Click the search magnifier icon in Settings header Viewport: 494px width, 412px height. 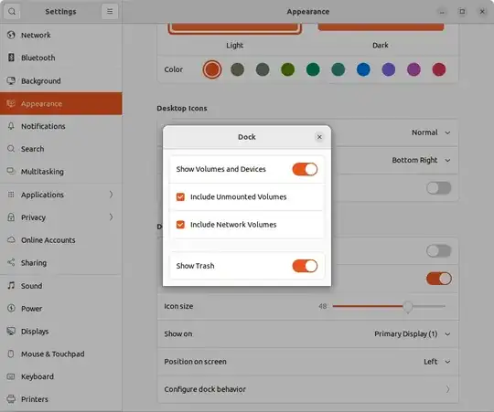point(12,12)
